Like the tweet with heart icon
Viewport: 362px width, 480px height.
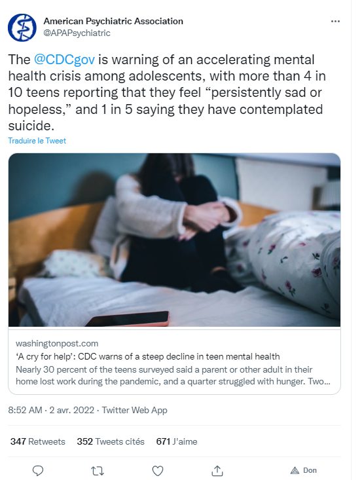click(x=158, y=470)
